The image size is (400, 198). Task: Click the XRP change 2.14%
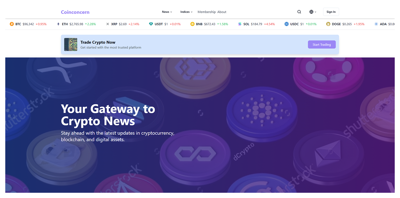pos(134,24)
